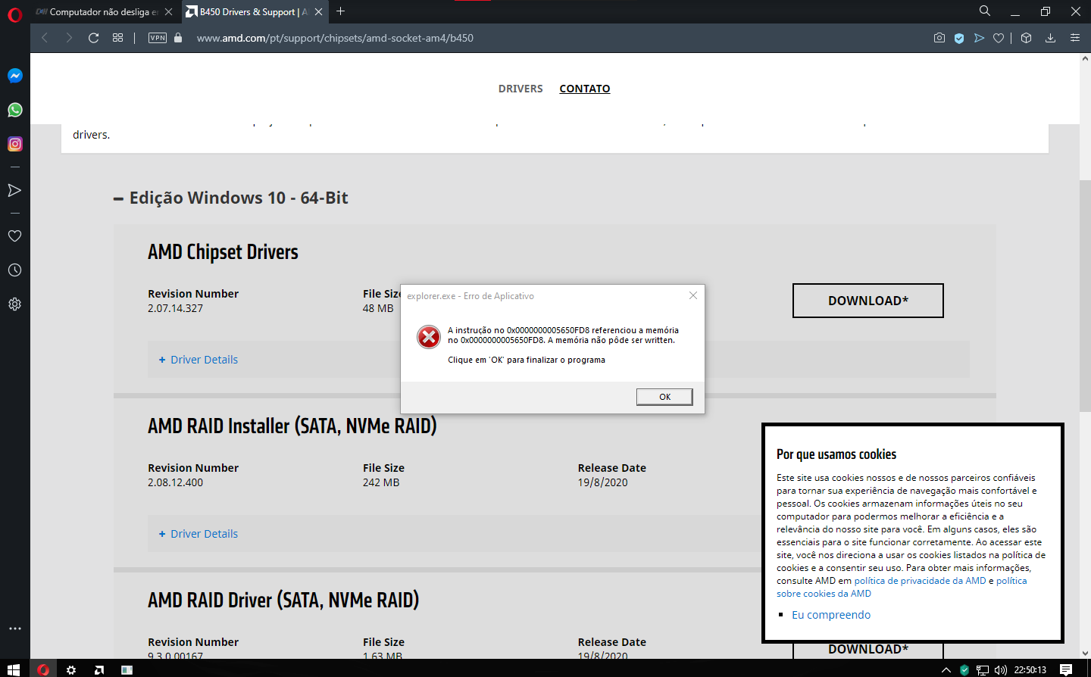Open downloads arrow icon

tap(1050, 38)
